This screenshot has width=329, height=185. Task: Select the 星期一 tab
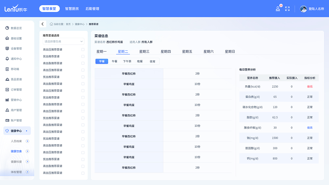pos(102,52)
